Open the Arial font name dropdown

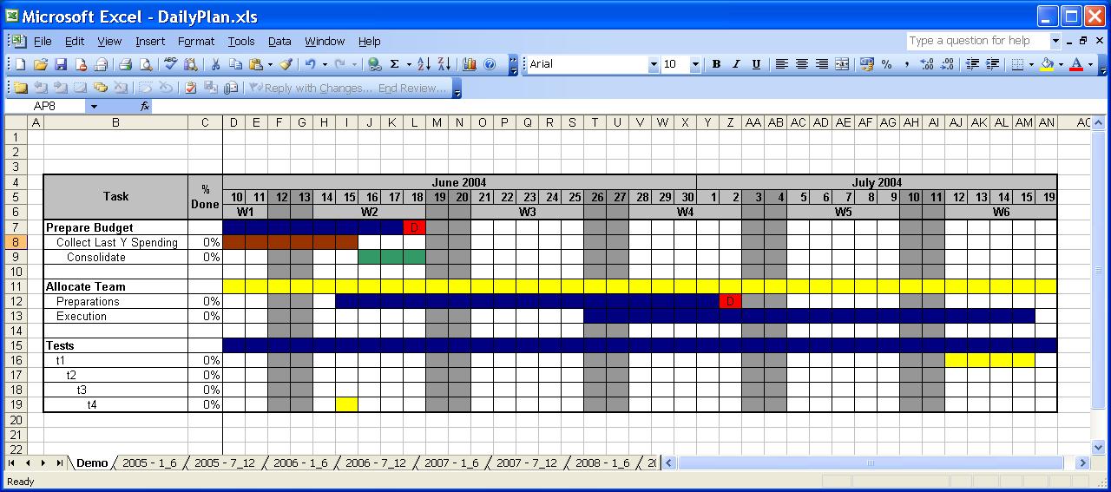click(x=654, y=64)
